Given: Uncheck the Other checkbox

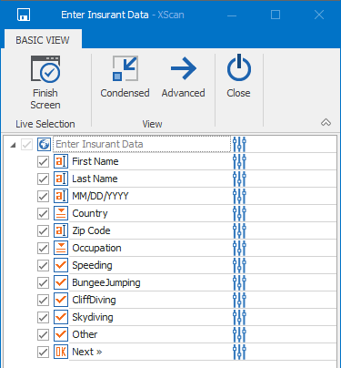Looking at the screenshot, I should (x=43, y=334).
